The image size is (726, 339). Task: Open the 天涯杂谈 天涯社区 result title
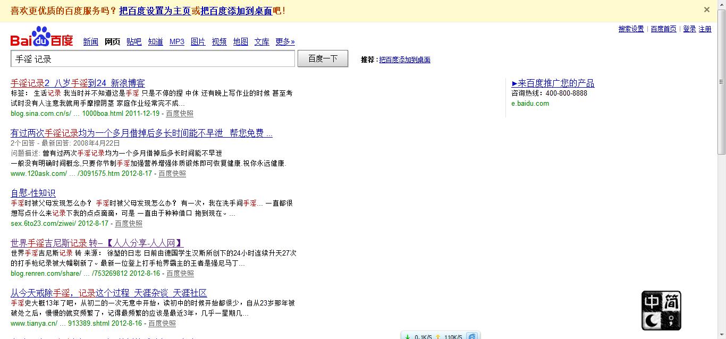[109, 293]
